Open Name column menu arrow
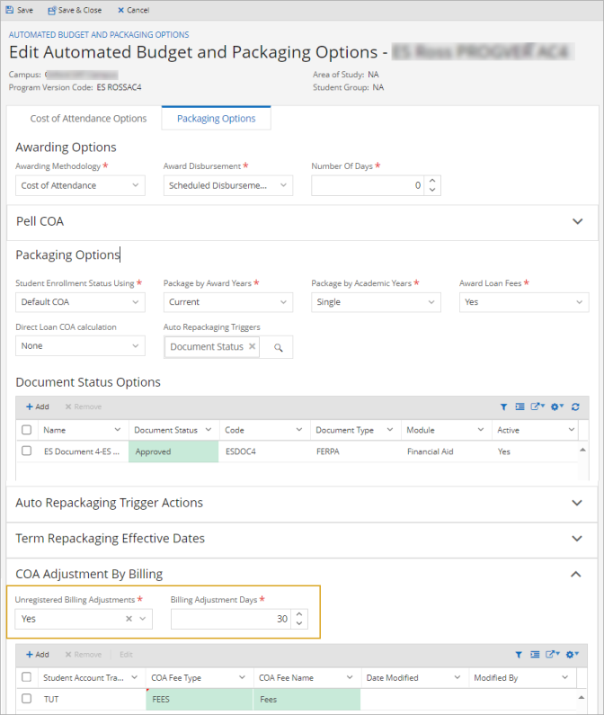Viewport: 604px width, 715px height. click(x=118, y=430)
